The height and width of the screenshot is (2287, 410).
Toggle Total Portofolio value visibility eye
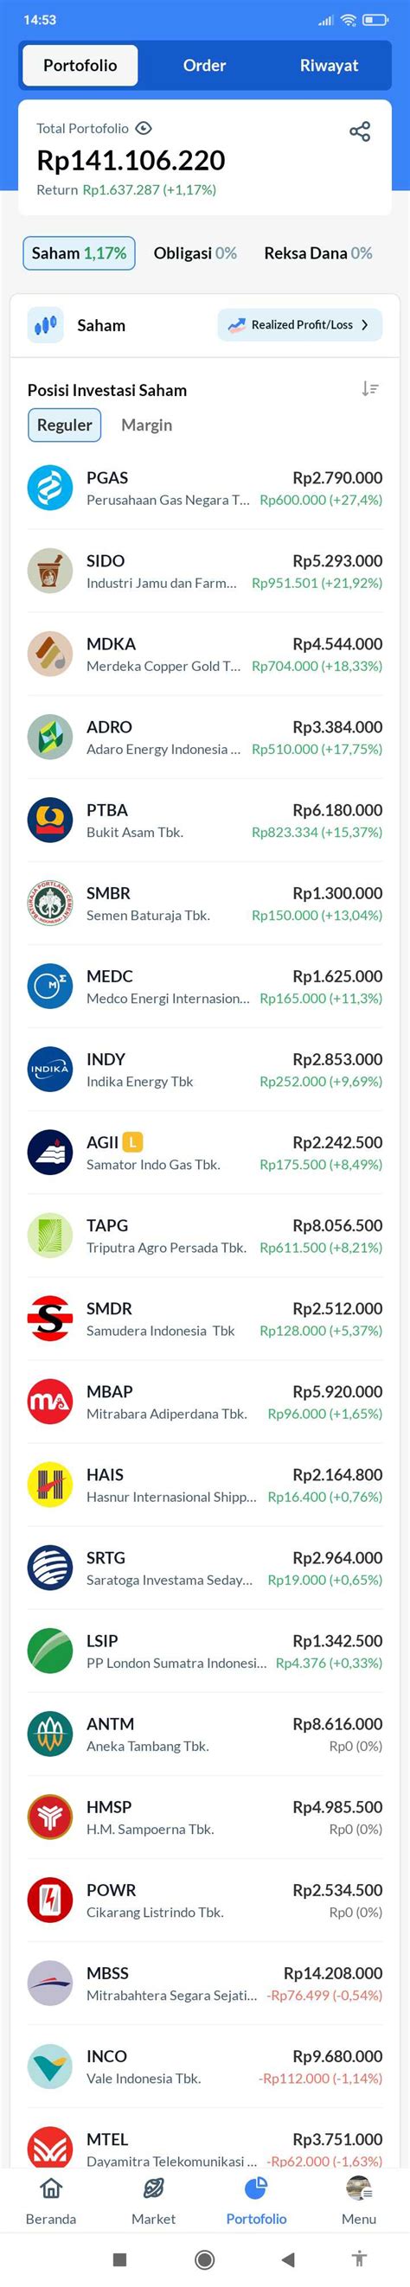click(x=143, y=128)
